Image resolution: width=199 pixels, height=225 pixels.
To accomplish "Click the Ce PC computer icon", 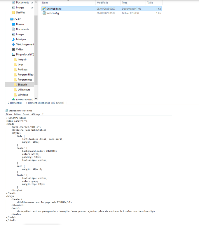I will (x=12, y=19).
